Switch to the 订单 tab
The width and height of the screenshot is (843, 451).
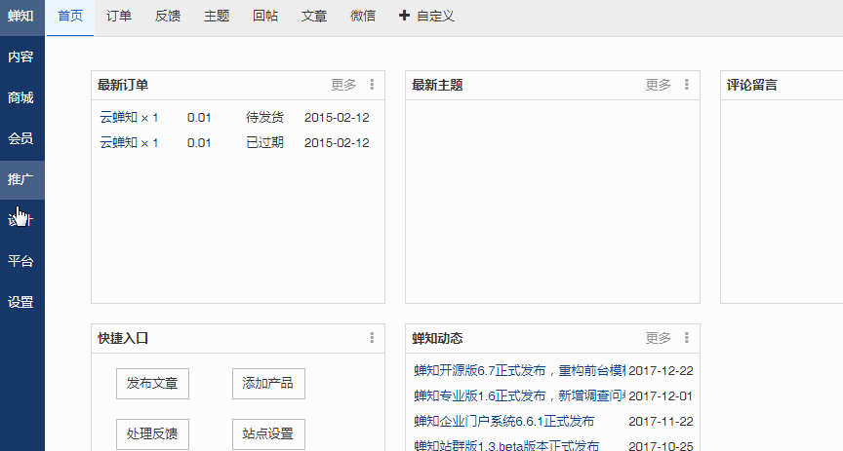119,17
